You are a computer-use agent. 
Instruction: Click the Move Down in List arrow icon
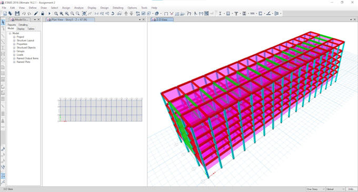[132, 14]
